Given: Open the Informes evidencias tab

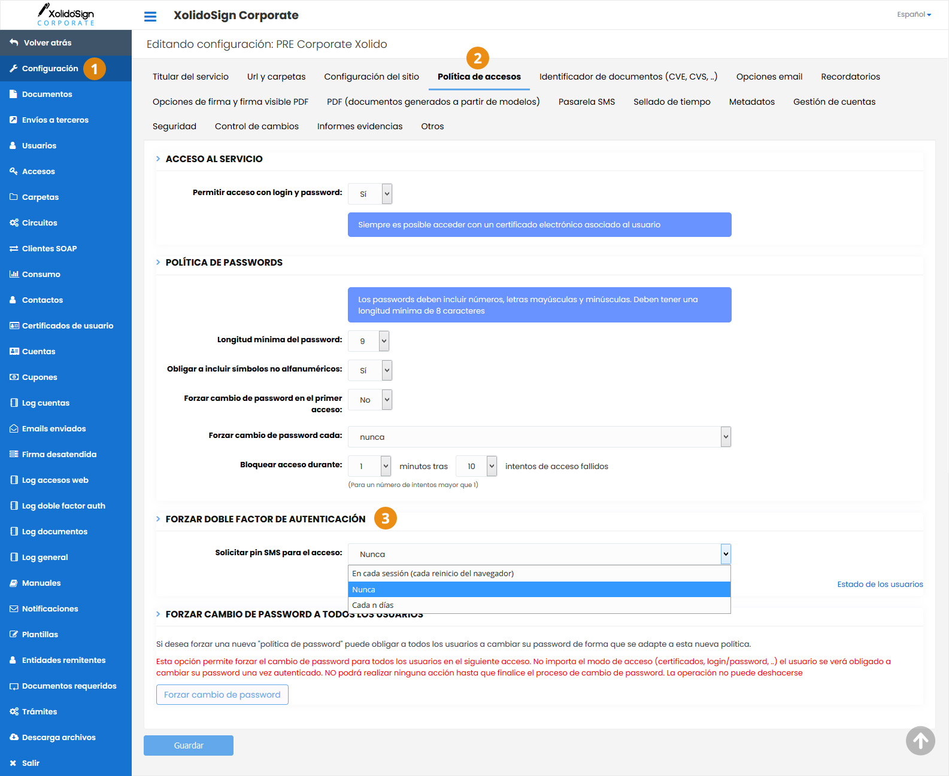Looking at the screenshot, I should 360,126.
